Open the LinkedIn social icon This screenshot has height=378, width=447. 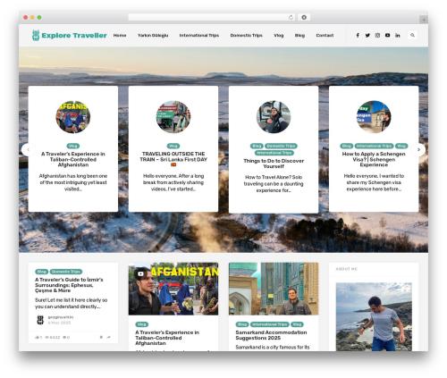point(398,35)
